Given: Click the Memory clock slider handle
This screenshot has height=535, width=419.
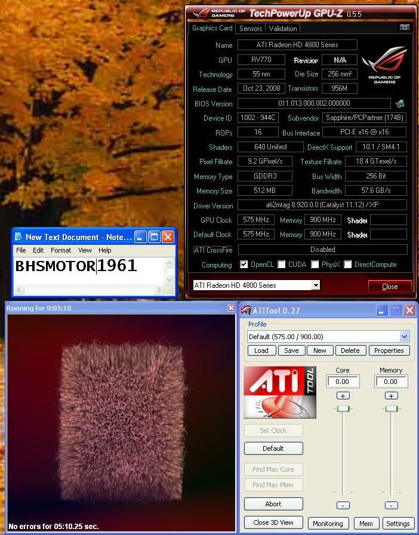Looking at the screenshot, I should pos(391,409).
